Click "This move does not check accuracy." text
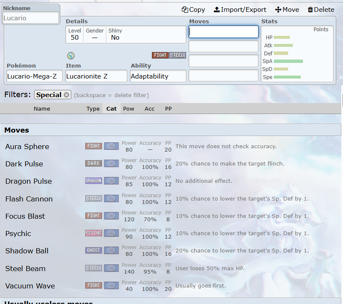 pos(226,146)
